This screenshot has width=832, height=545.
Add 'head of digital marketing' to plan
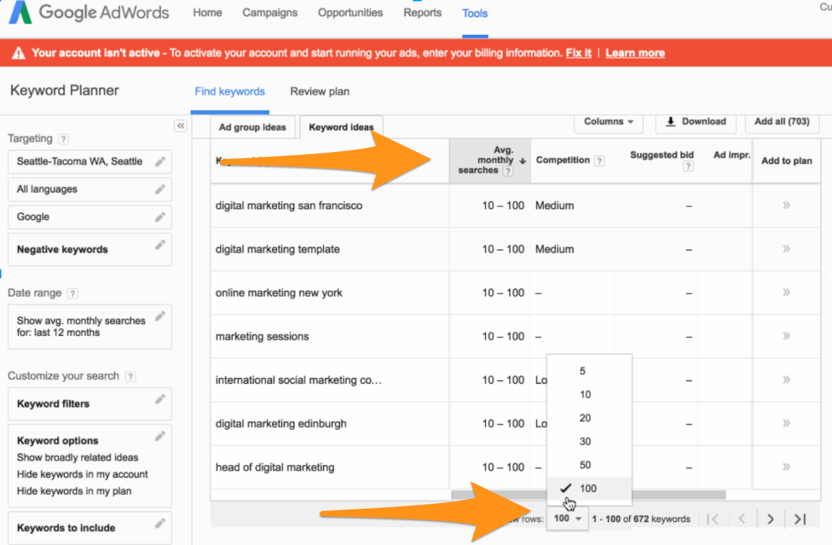pyautogui.click(x=786, y=467)
